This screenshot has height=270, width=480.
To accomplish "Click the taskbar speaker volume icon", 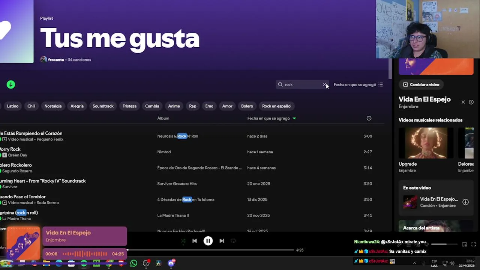I will [x=452, y=263].
